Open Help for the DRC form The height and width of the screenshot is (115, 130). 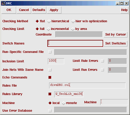point(124,10)
